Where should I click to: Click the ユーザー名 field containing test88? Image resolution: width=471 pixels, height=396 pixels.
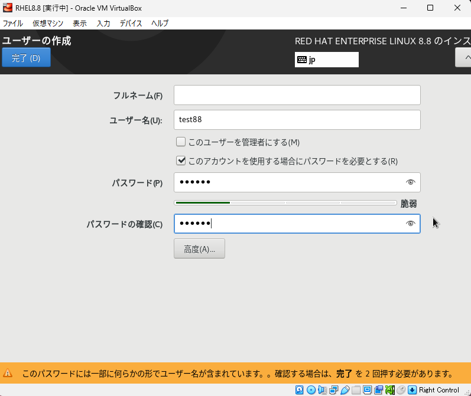[x=297, y=120]
